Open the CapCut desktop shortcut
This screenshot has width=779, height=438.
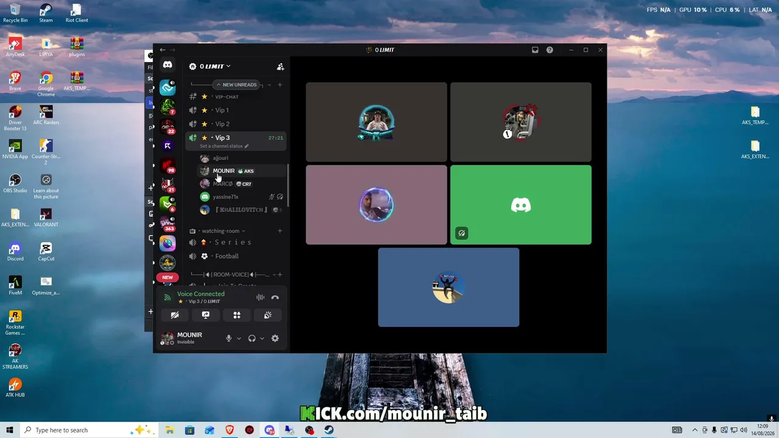(46, 252)
